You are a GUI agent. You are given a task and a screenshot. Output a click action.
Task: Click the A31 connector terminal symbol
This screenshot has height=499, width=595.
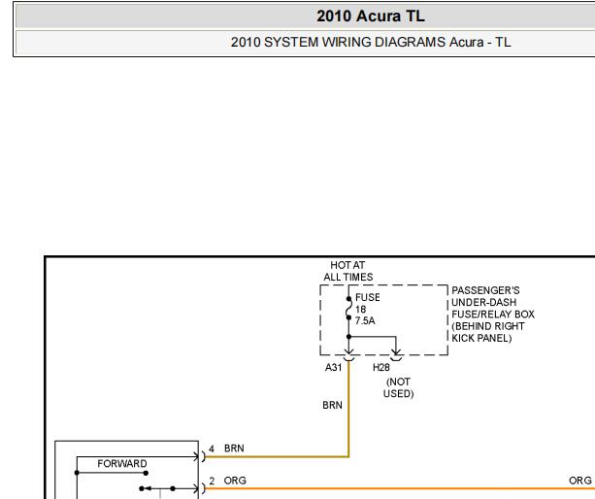click(x=348, y=355)
